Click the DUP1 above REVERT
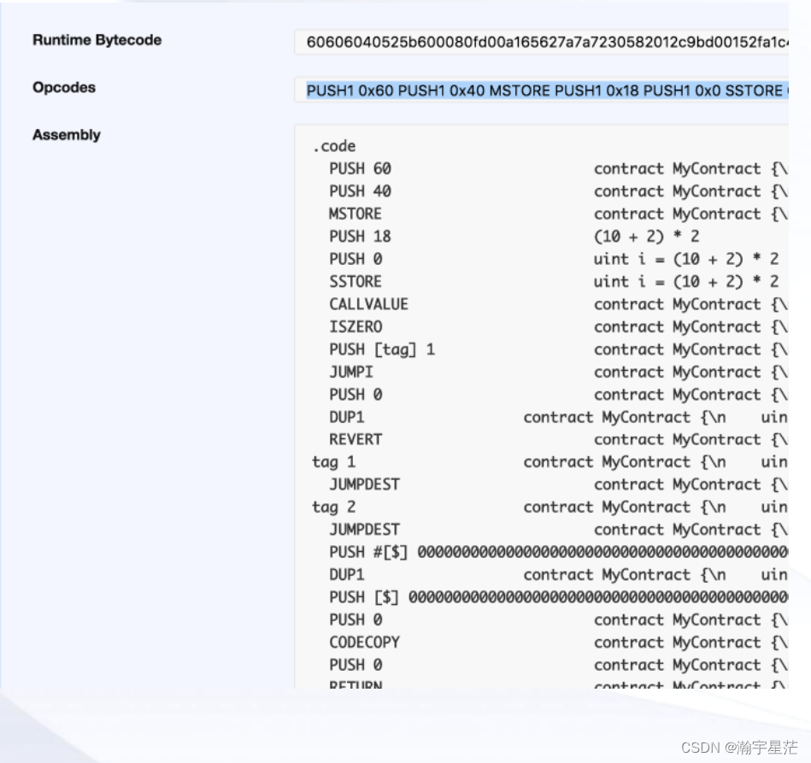811x763 pixels. pyautogui.click(x=347, y=417)
